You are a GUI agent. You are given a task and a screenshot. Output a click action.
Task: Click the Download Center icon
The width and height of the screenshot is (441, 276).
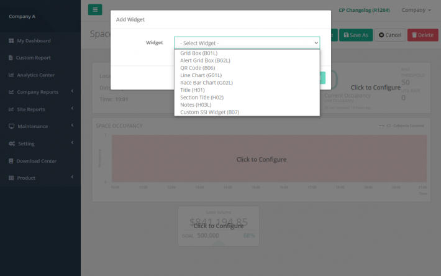coord(11,161)
